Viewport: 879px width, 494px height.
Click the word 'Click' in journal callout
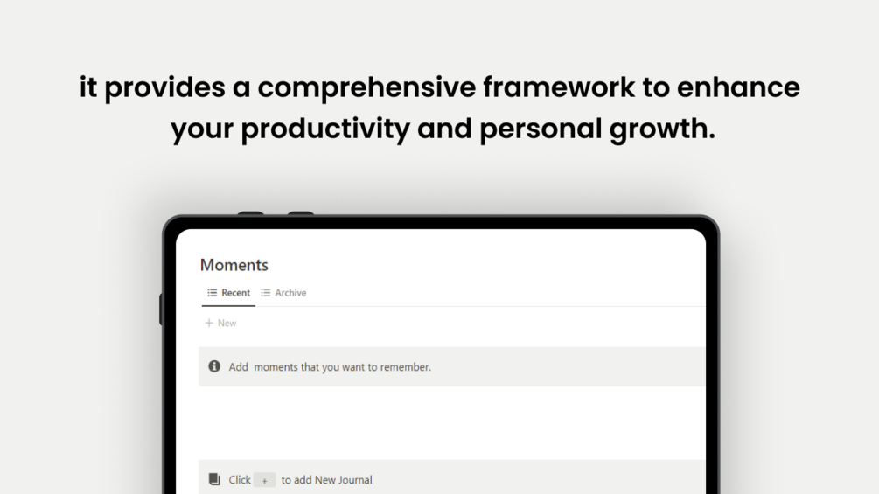[x=240, y=480]
